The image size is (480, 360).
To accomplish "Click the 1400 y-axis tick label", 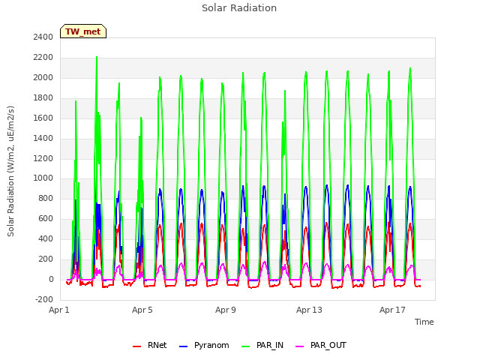I will (x=43, y=138).
